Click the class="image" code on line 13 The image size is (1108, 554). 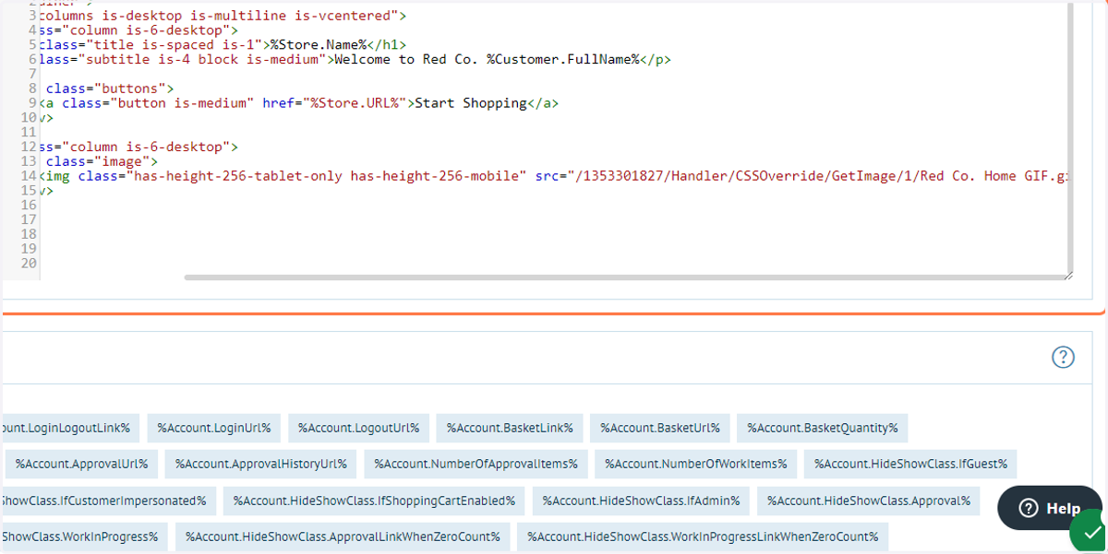[102, 161]
